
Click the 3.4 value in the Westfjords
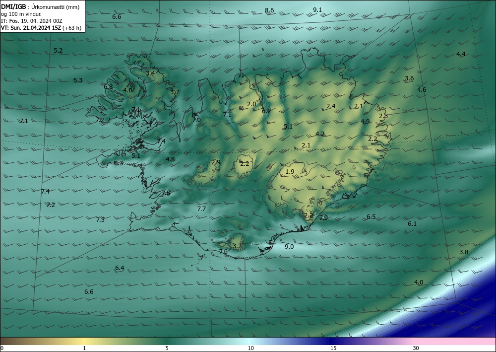pos(150,73)
